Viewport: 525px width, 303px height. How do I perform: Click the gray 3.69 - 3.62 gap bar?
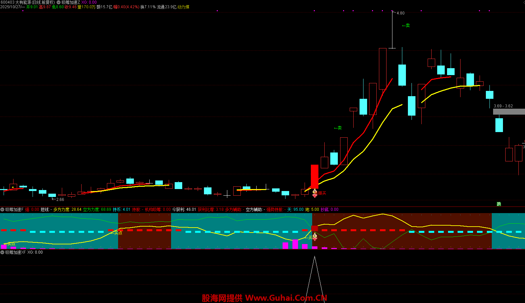coord(509,112)
